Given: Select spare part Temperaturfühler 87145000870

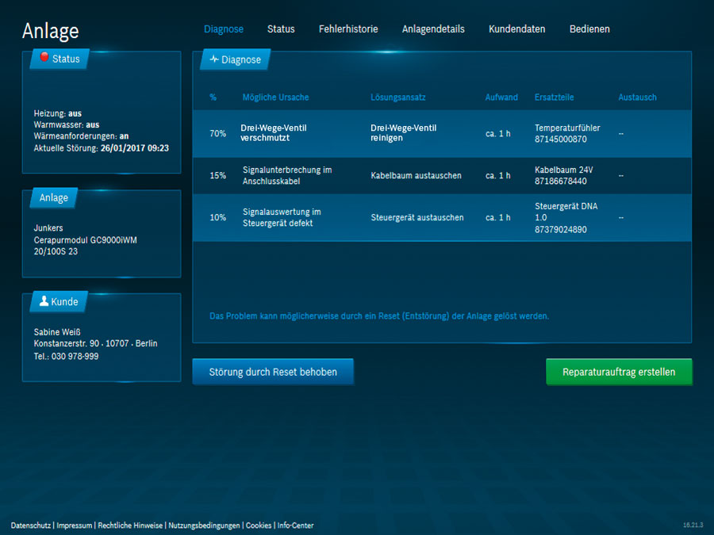Looking at the screenshot, I should tap(567, 133).
